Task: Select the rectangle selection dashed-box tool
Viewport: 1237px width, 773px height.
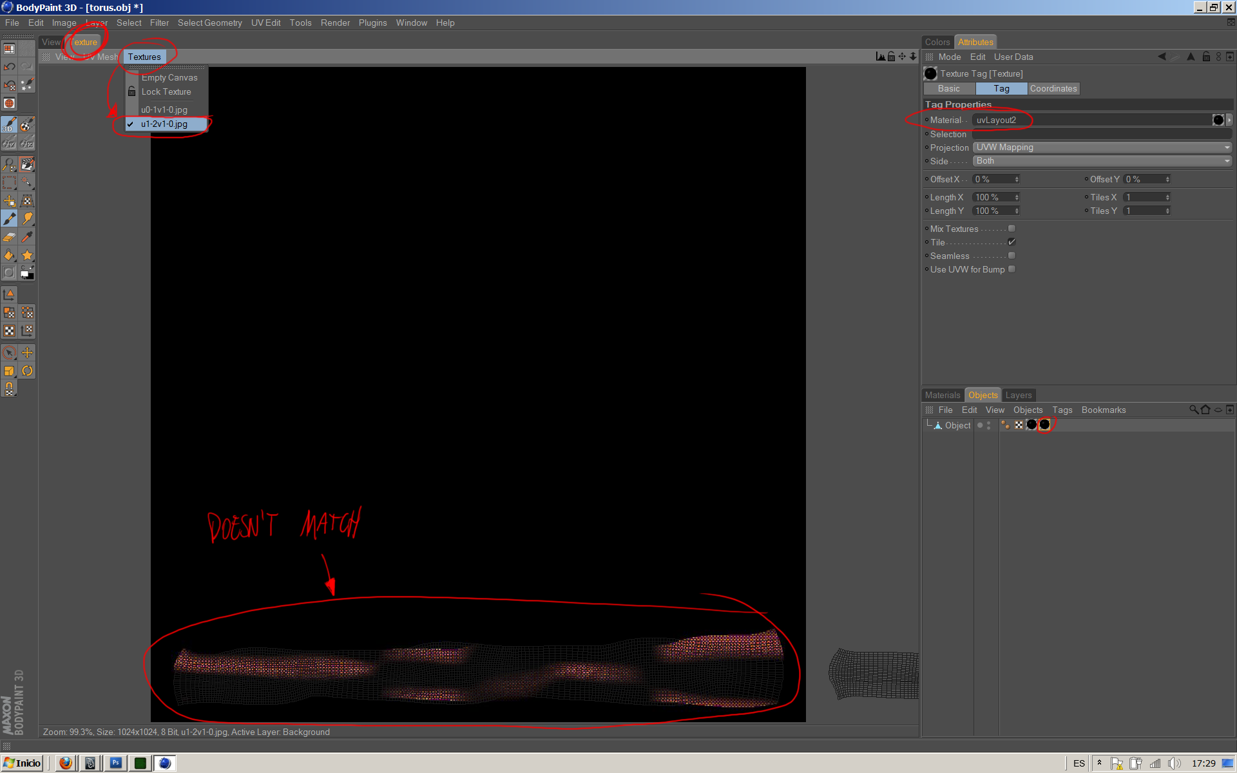Action: (x=9, y=183)
